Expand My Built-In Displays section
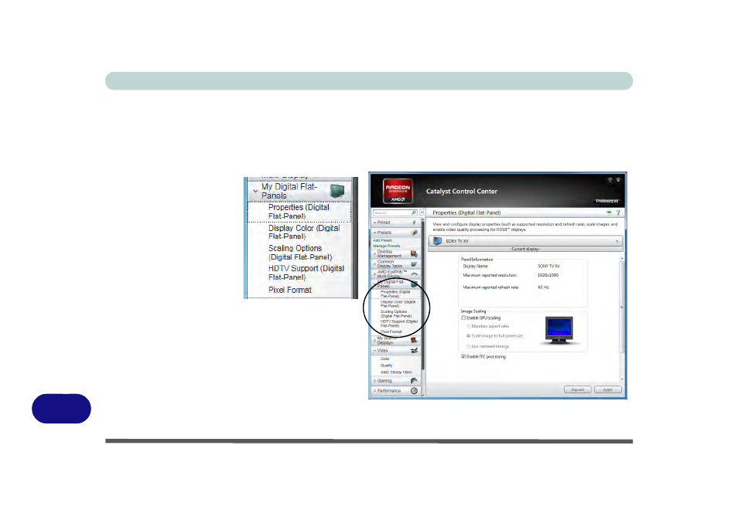The image size is (738, 520). coord(374,341)
